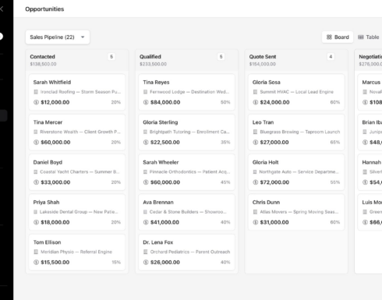
Task: Click dollar icon next to $84,000.00
Action: pyautogui.click(x=146, y=102)
